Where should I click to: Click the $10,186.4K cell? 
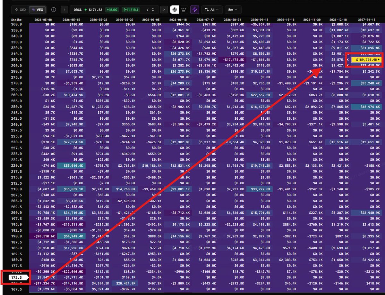click(x=152, y=165)
